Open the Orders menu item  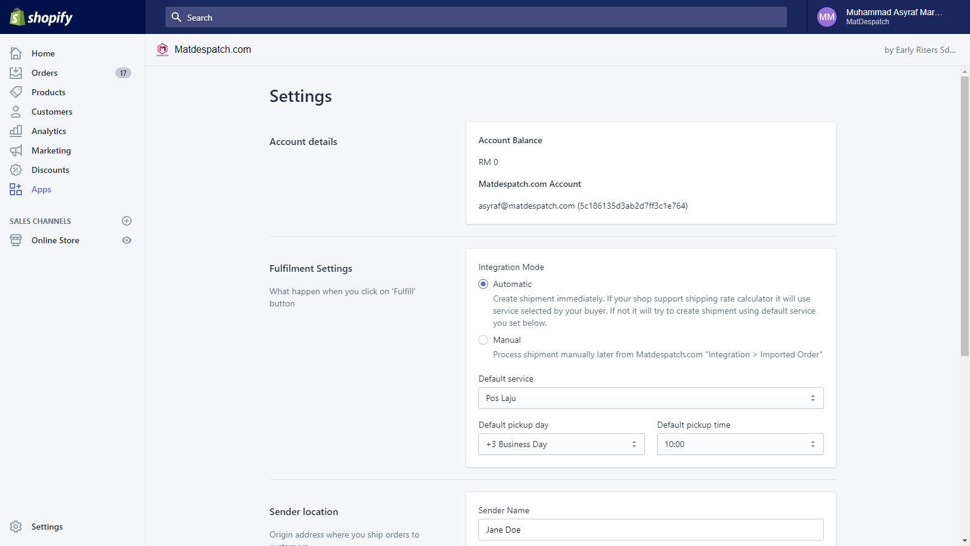(44, 73)
